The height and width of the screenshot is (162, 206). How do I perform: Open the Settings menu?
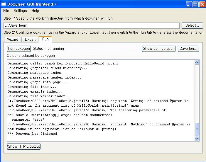pos(20,11)
